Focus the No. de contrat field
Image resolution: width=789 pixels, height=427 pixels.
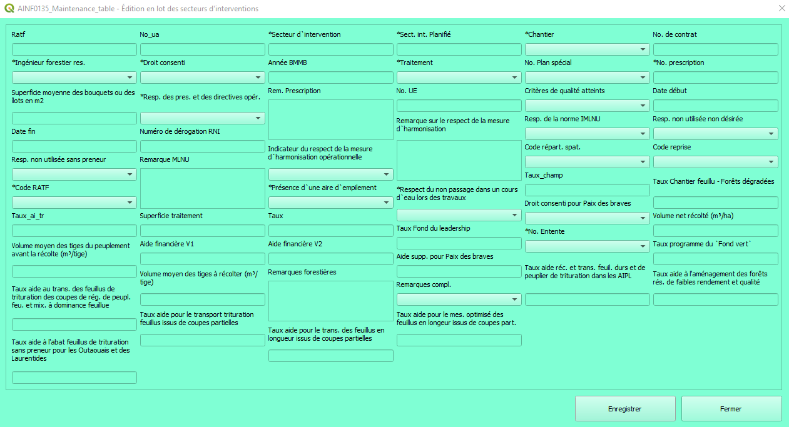(716, 49)
